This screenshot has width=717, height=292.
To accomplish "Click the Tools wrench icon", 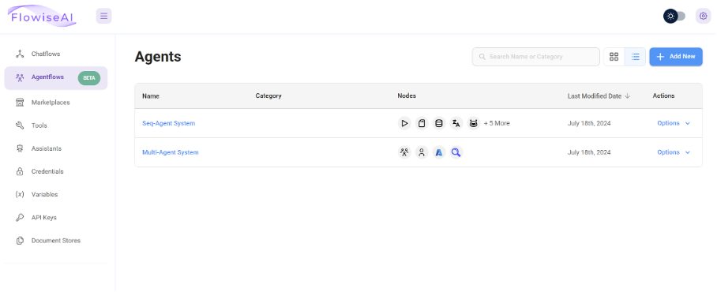I will pyautogui.click(x=20, y=125).
